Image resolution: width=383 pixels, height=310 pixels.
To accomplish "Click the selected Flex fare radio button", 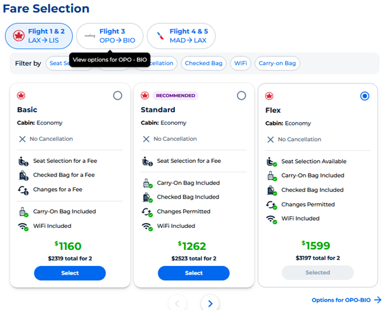I will click(x=365, y=96).
